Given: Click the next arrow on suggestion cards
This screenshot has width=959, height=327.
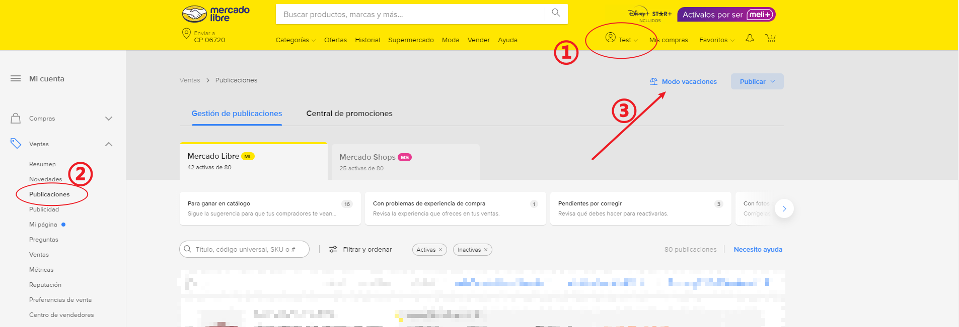Looking at the screenshot, I should click(x=784, y=208).
